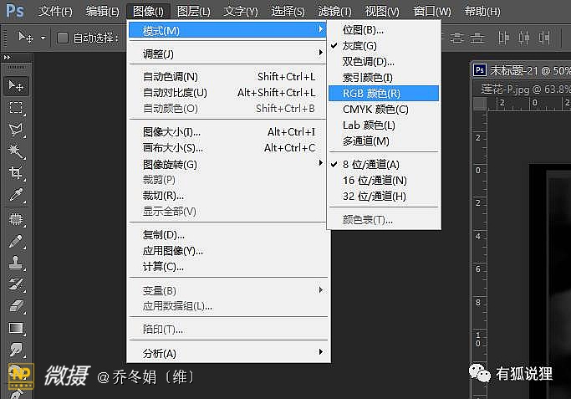Collapse the toolbox using double-arrow handle

tap(8, 56)
